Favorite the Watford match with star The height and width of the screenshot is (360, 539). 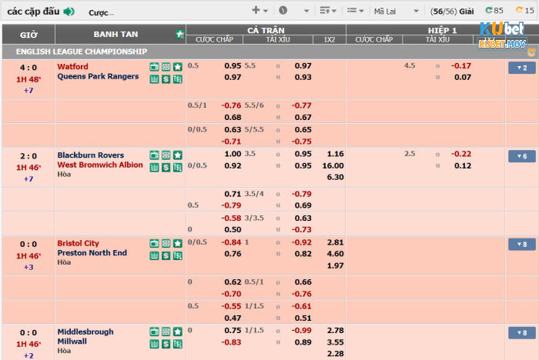[178, 67]
